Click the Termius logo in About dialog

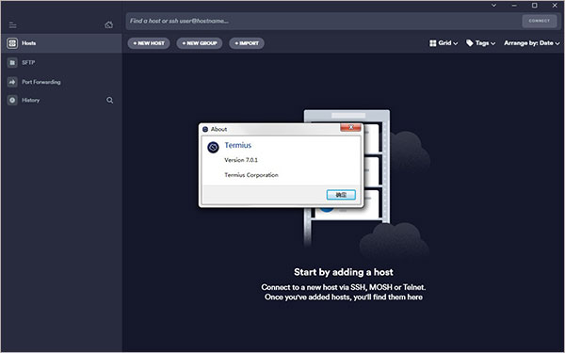214,148
